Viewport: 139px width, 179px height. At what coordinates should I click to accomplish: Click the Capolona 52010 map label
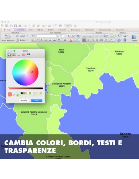[90, 70]
